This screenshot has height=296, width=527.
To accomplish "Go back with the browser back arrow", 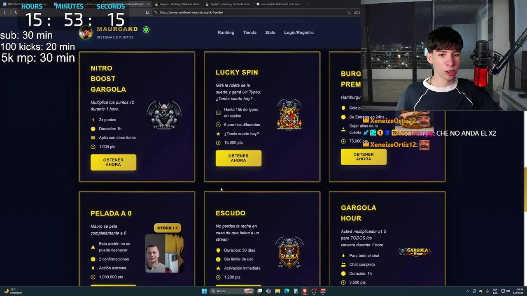I will point(5,12).
